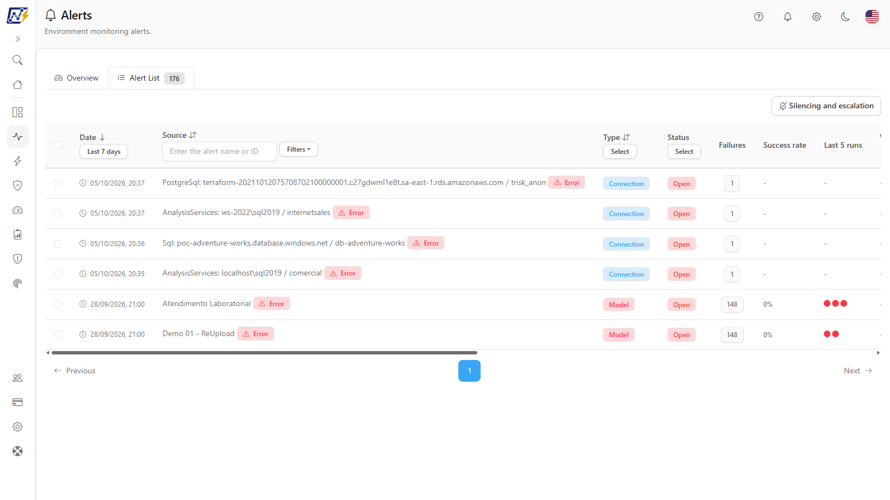
Task: Click failures count 1 in PostgreSql row
Action: [732, 183]
